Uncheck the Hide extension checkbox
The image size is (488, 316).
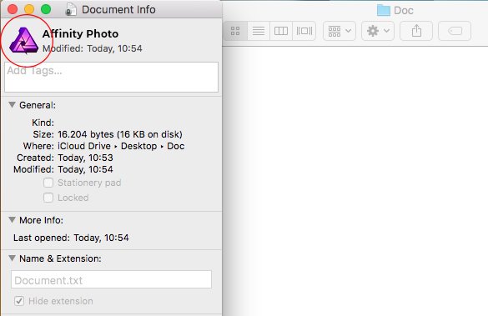(19, 301)
